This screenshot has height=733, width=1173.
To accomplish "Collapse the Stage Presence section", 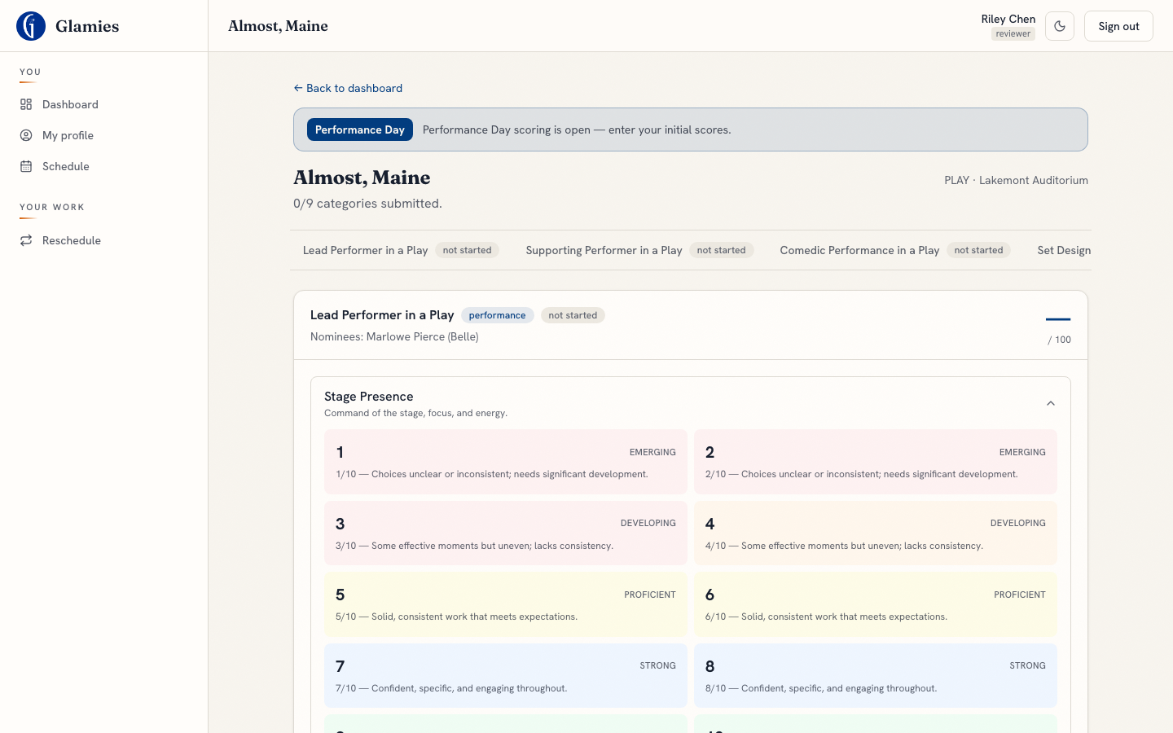I will point(1051,403).
